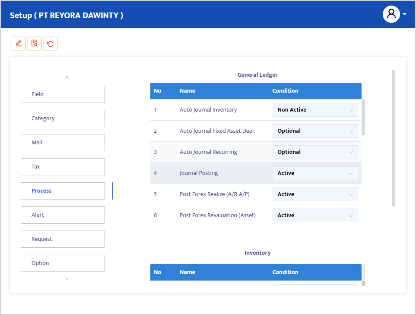Image resolution: width=416 pixels, height=315 pixels.
Task: Open Journal Posting condition dropdown
Action: [x=315, y=173]
